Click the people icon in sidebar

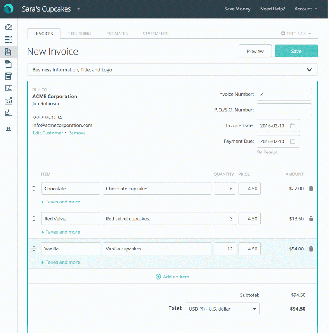(x=9, y=129)
